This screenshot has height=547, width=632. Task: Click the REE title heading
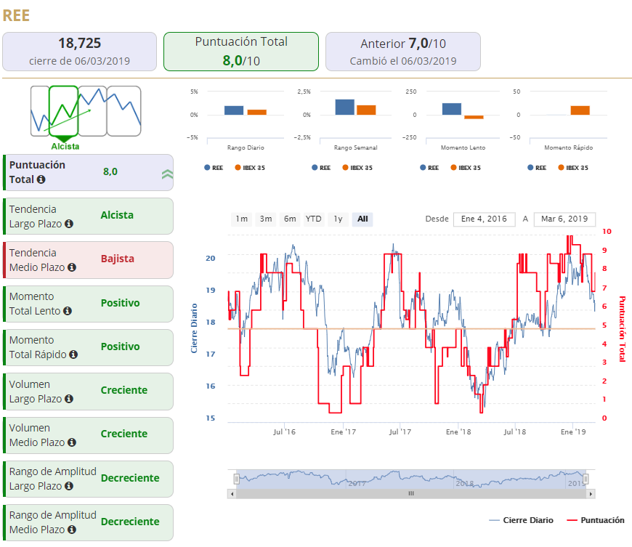click(x=16, y=16)
